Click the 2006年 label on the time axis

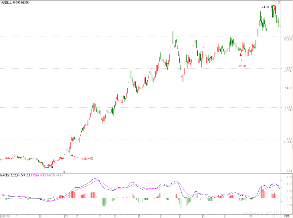(x=5, y=216)
